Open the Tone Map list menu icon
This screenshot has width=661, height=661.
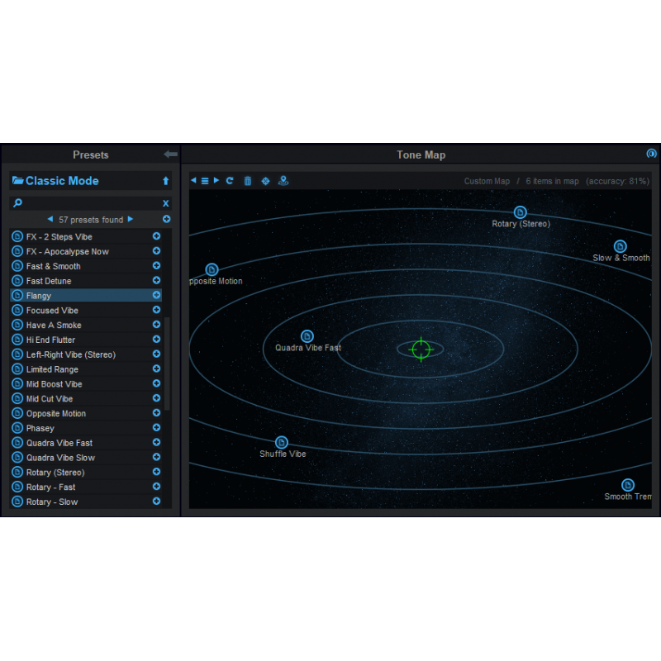coord(205,181)
